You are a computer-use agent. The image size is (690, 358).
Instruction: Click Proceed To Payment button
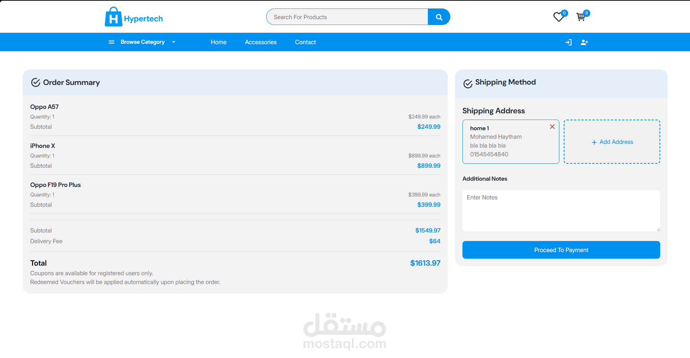[561, 250]
